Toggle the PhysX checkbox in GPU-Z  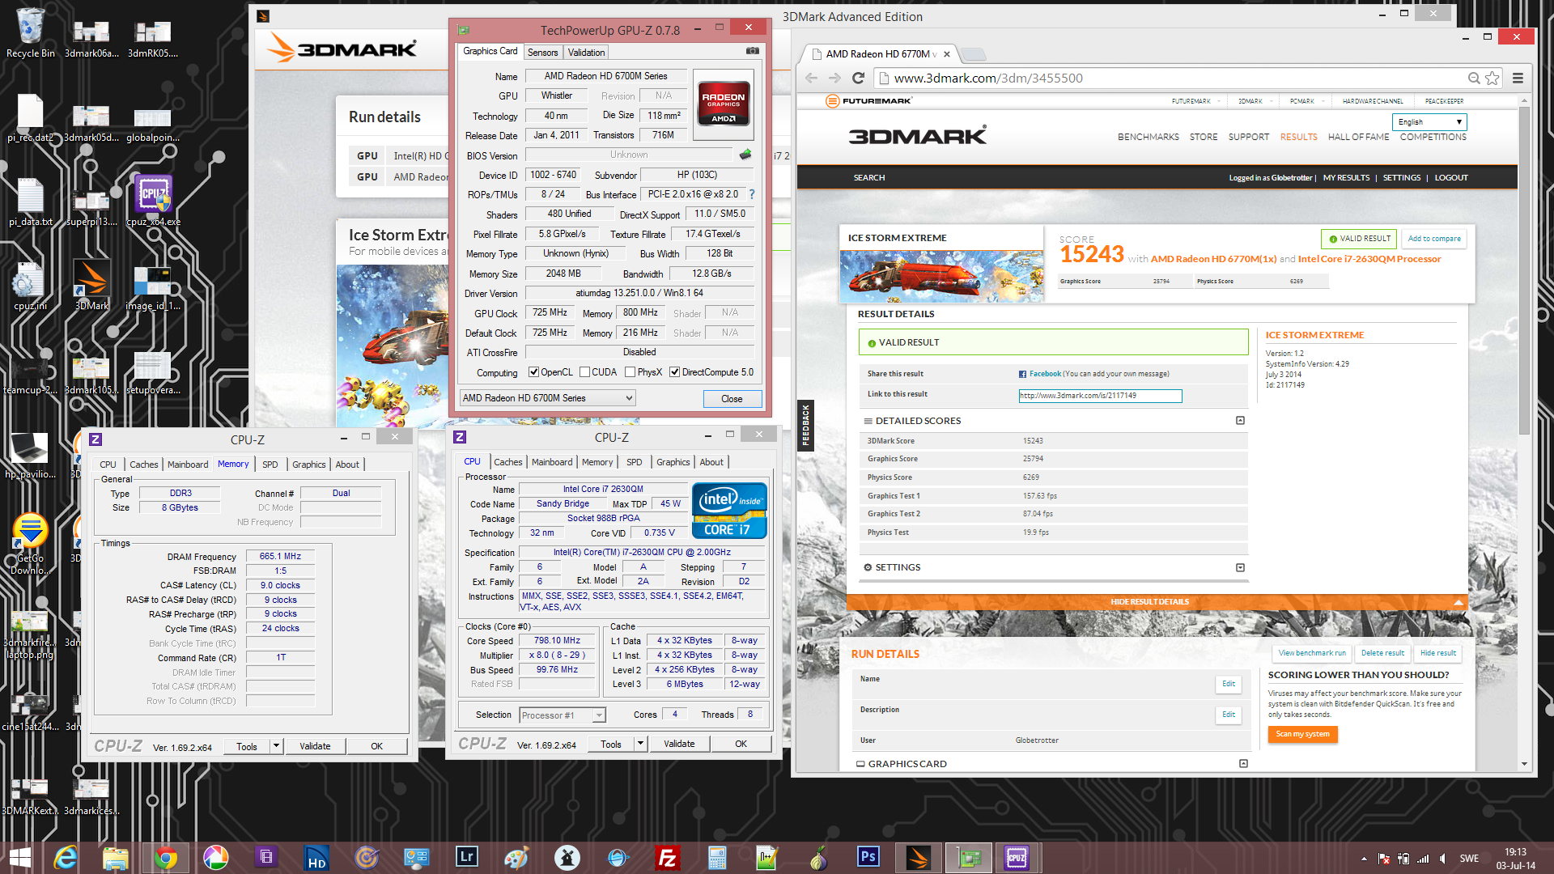point(630,372)
